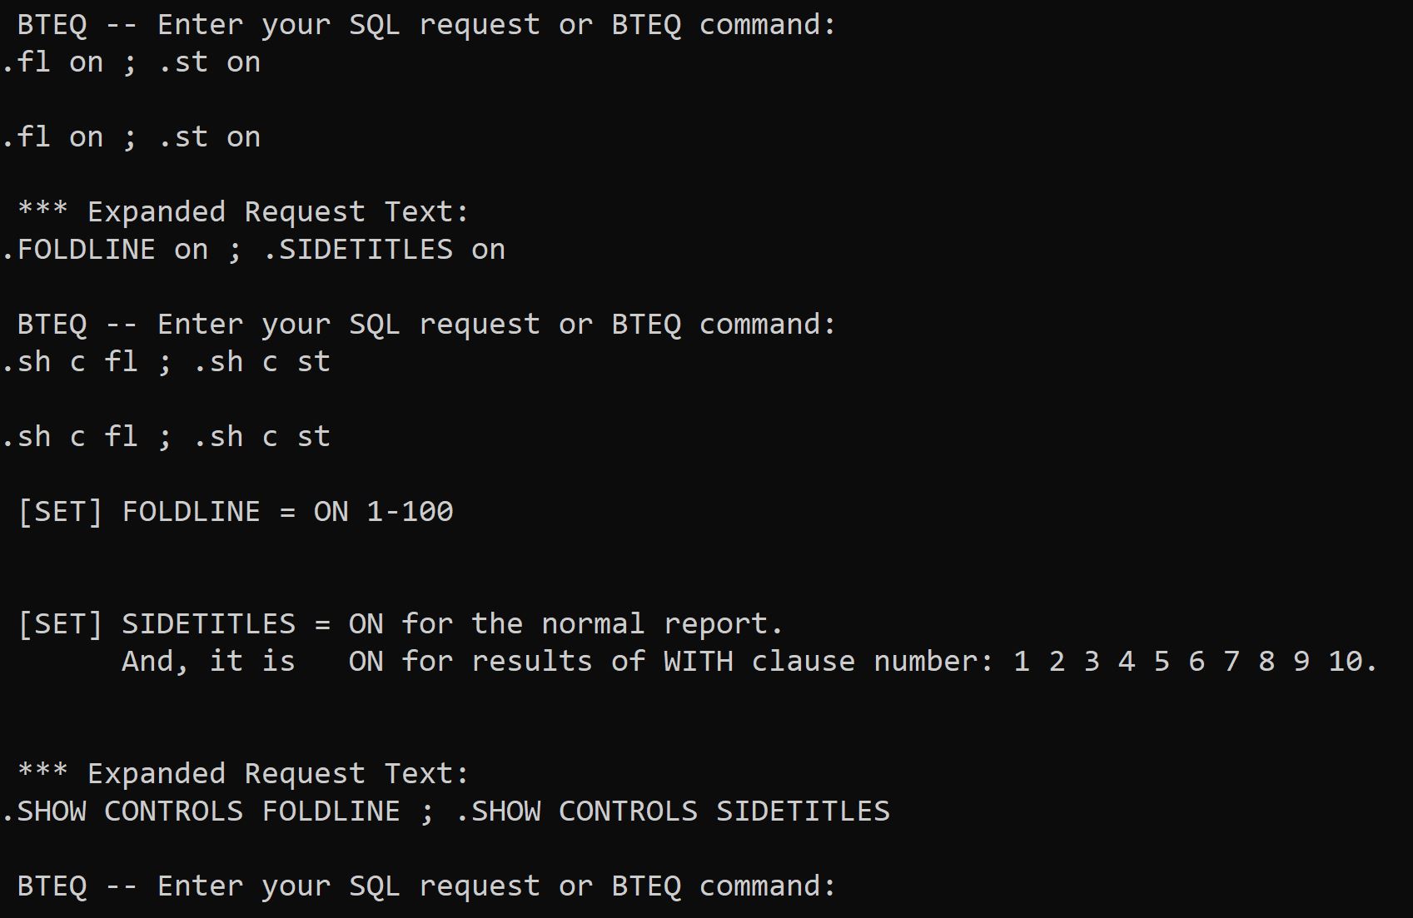Click the first '.fl on ; .st on' command line
Screen dimensions: 1413x918
click(x=132, y=62)
